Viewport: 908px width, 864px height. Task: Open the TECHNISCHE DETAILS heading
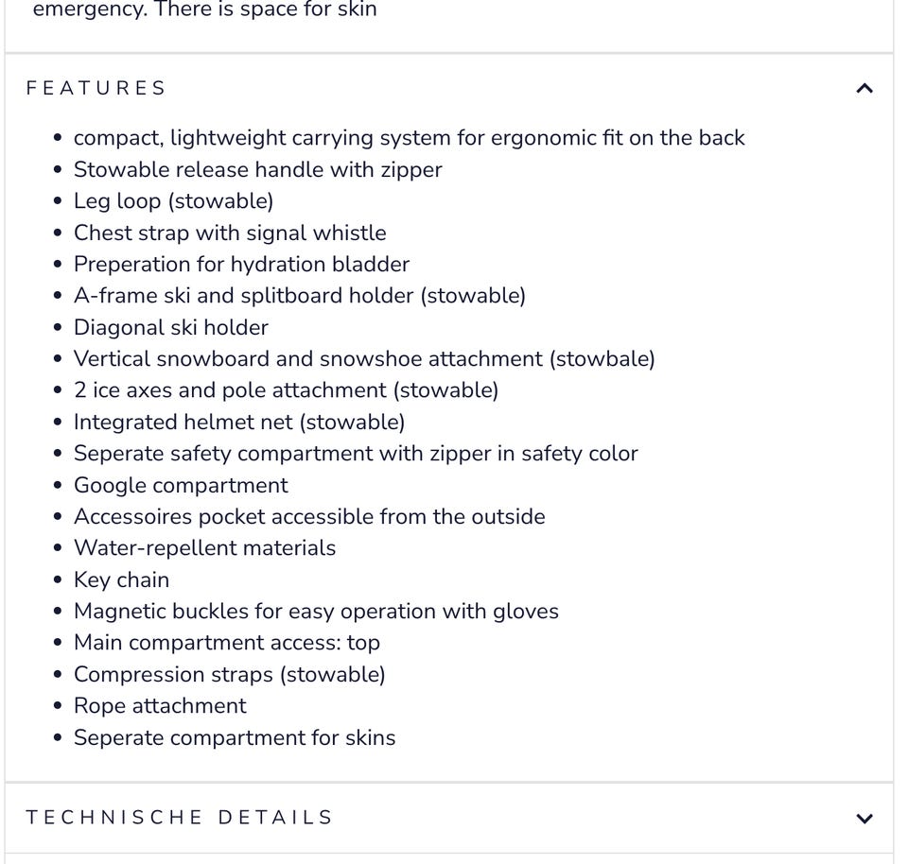pos(180,818)
